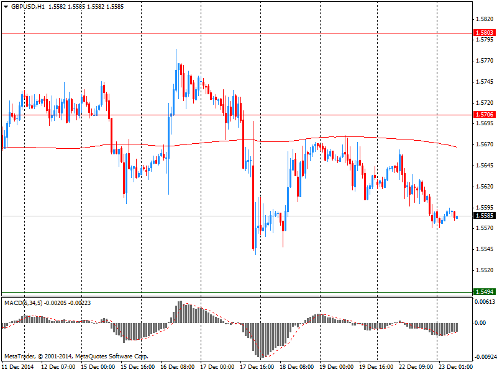Click the 19 Dec 16:00 time label

(x=376, y=366)
